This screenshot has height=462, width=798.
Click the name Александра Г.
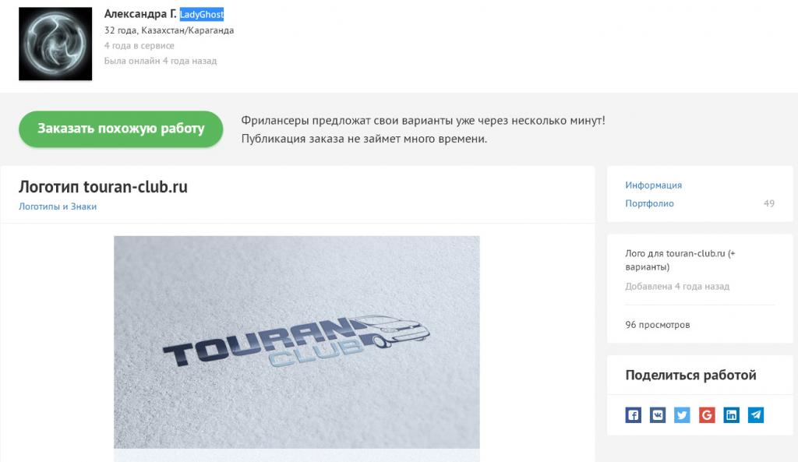click(140, 14)
